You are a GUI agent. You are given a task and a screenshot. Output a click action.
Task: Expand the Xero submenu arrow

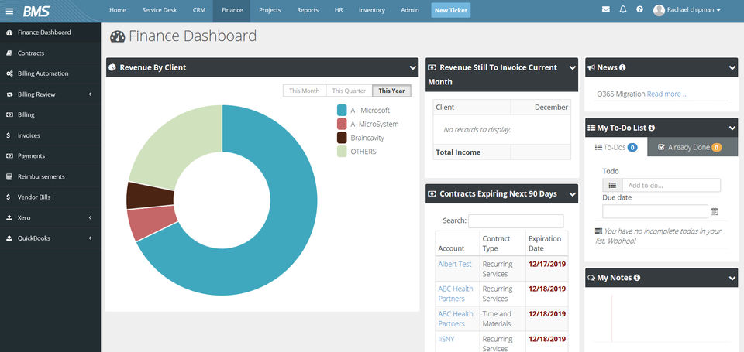coord(90,218)
